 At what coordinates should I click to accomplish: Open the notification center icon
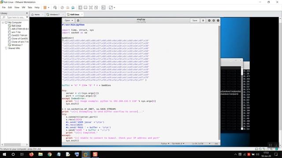pos(276,154)
